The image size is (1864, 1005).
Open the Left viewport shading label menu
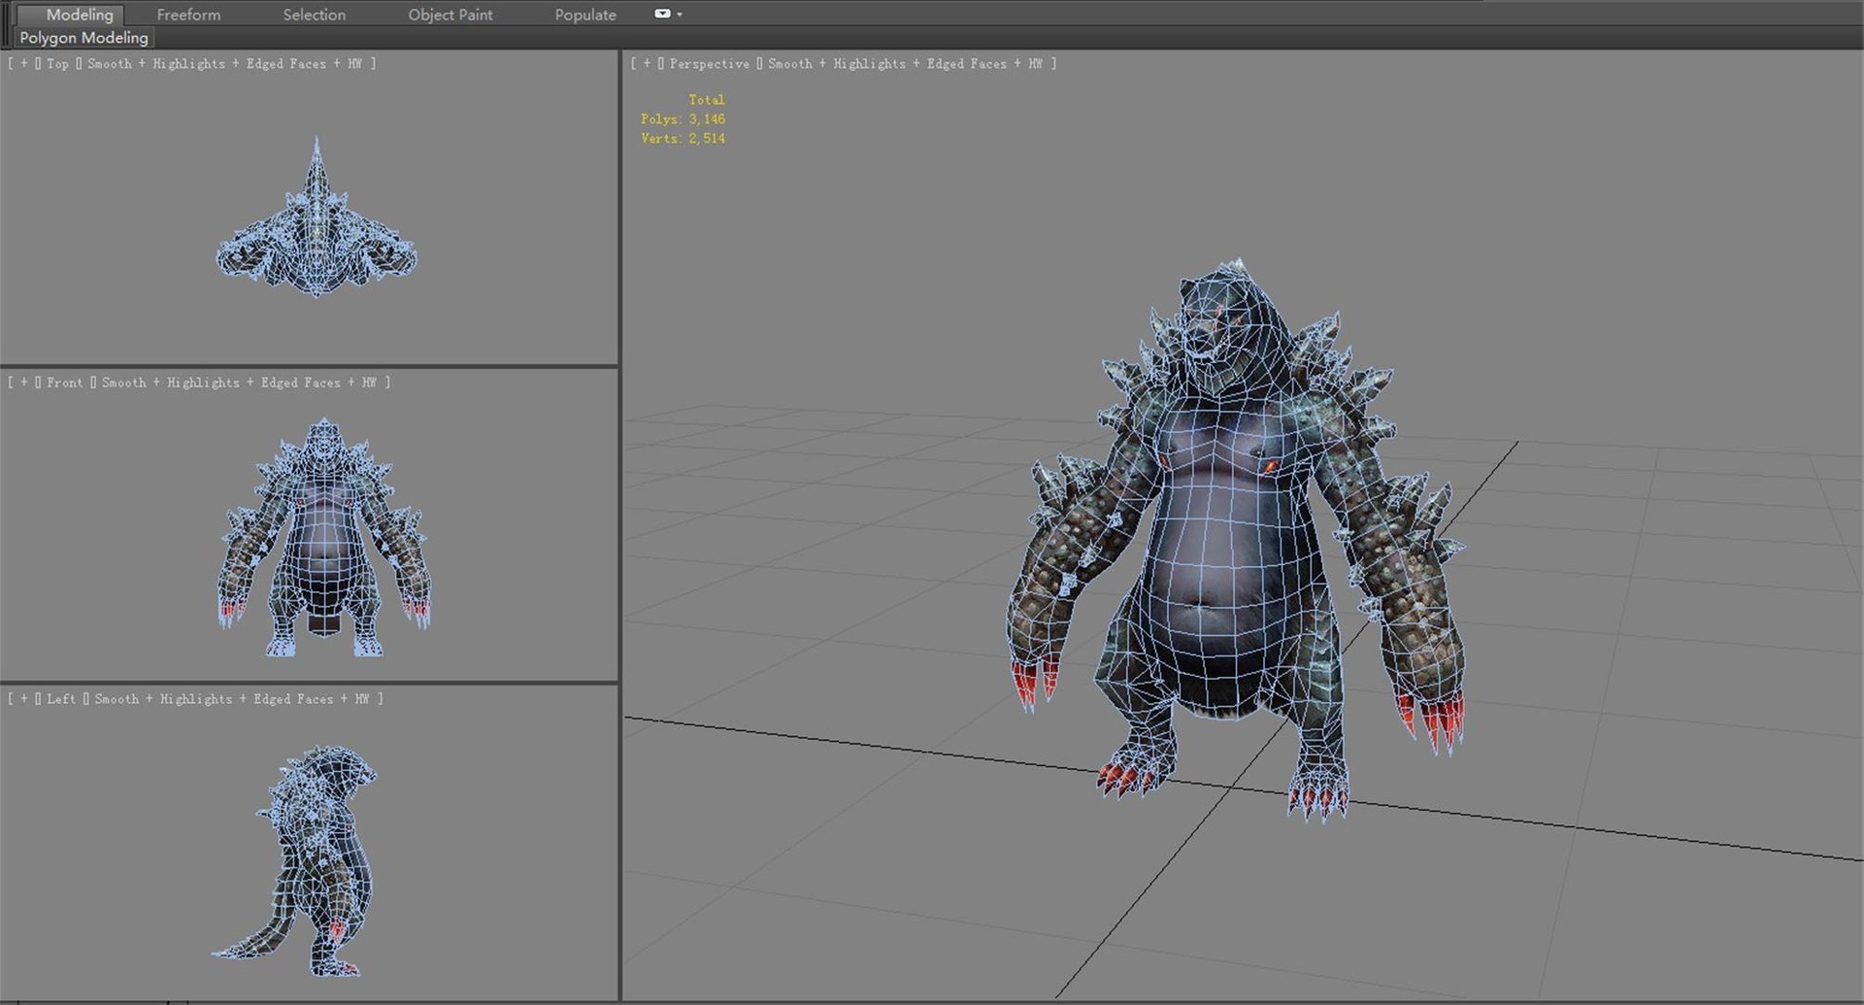(231, 699)
